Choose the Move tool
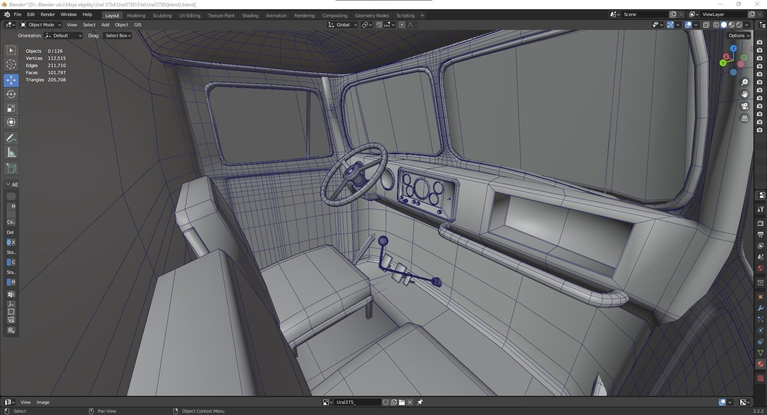This screenshot has width=767, height=415. [11, 80]
